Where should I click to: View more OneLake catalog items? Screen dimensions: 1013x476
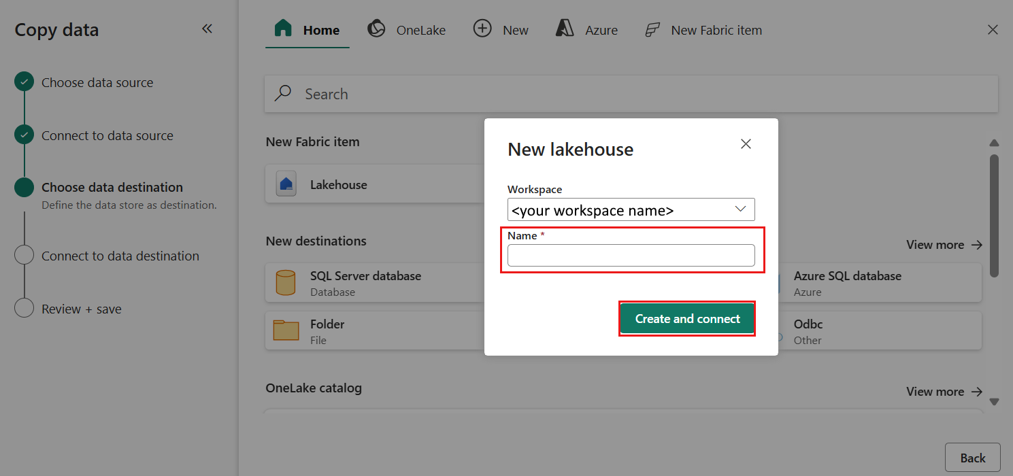coord(944,392)
